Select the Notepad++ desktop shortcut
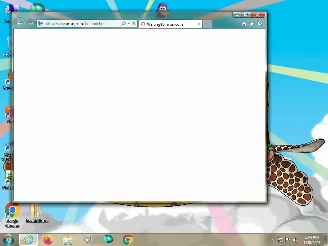The height and width of the screenshot is (246, 328). (7, 180)
